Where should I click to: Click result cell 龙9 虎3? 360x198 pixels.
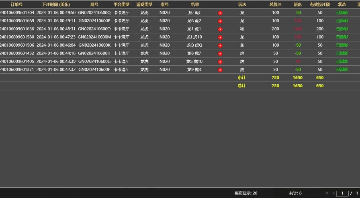click(194, 69)
